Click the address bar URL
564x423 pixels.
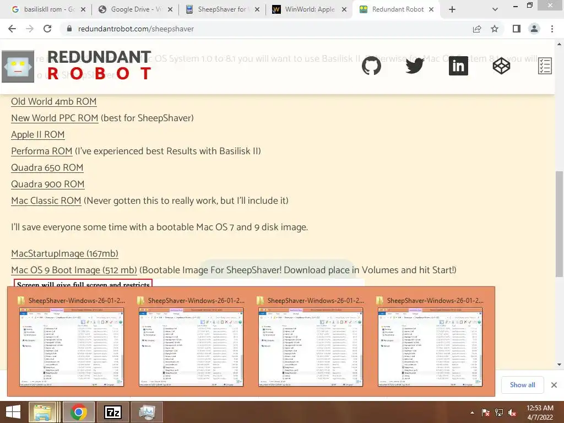click(x=136, y=29)
